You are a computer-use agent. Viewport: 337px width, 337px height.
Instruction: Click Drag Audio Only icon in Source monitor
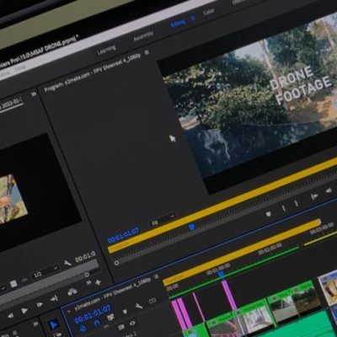[24, 280]
